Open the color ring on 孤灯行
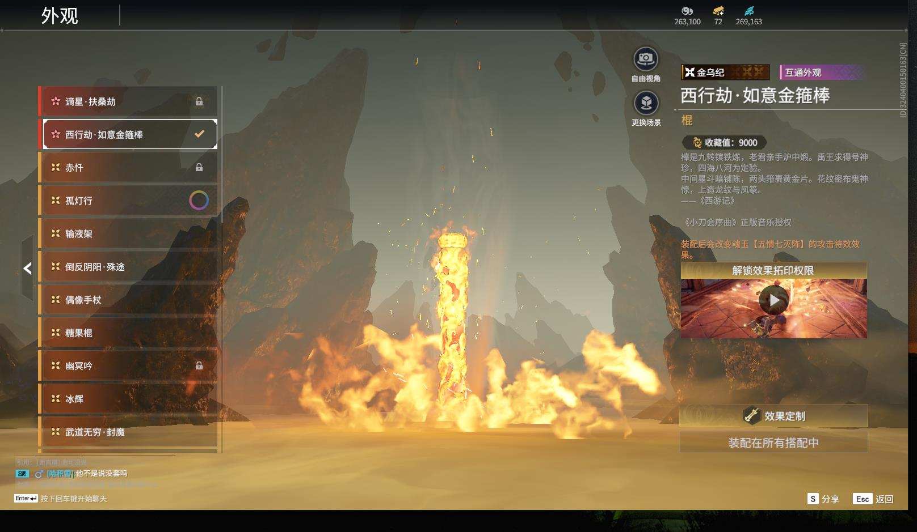This screenshot has height=532, width=917. tap(199, 200)
